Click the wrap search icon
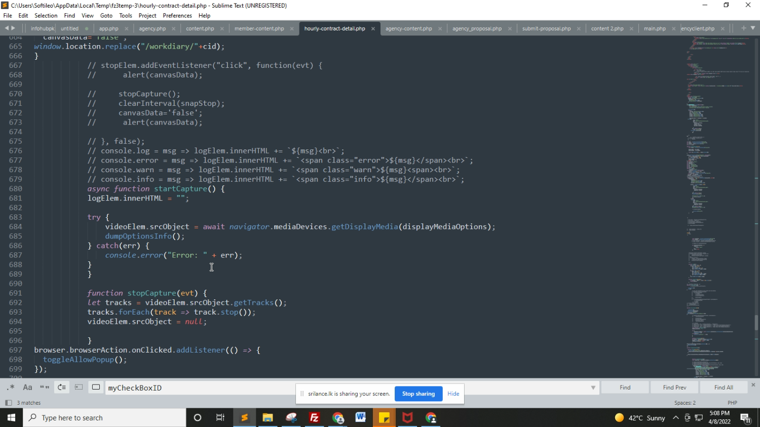The width and height of the screenshot is (760, 427). 62,387
